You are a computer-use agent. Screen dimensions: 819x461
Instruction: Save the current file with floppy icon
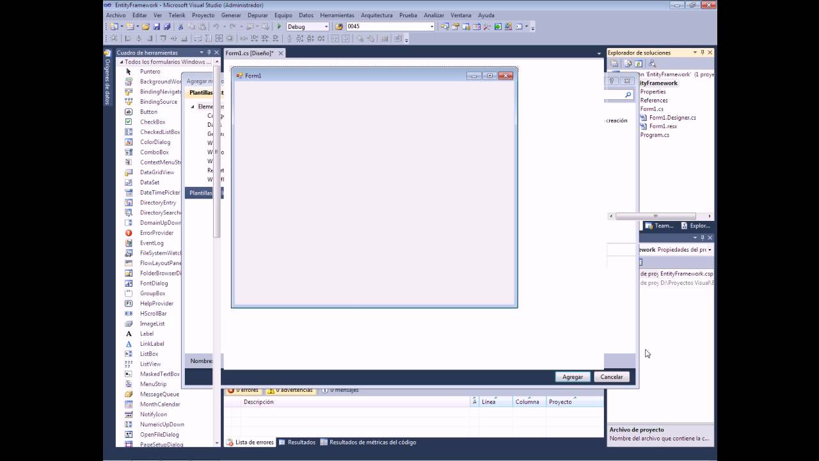[x=157, y=26]
